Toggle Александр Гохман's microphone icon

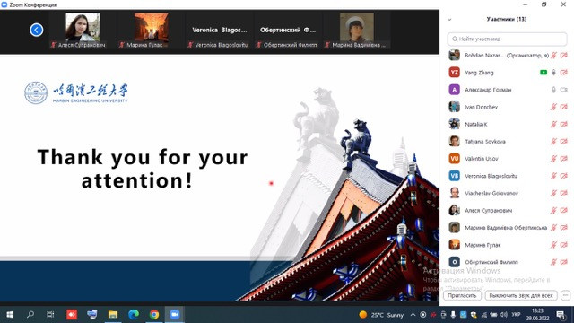[x=554, y=90]
